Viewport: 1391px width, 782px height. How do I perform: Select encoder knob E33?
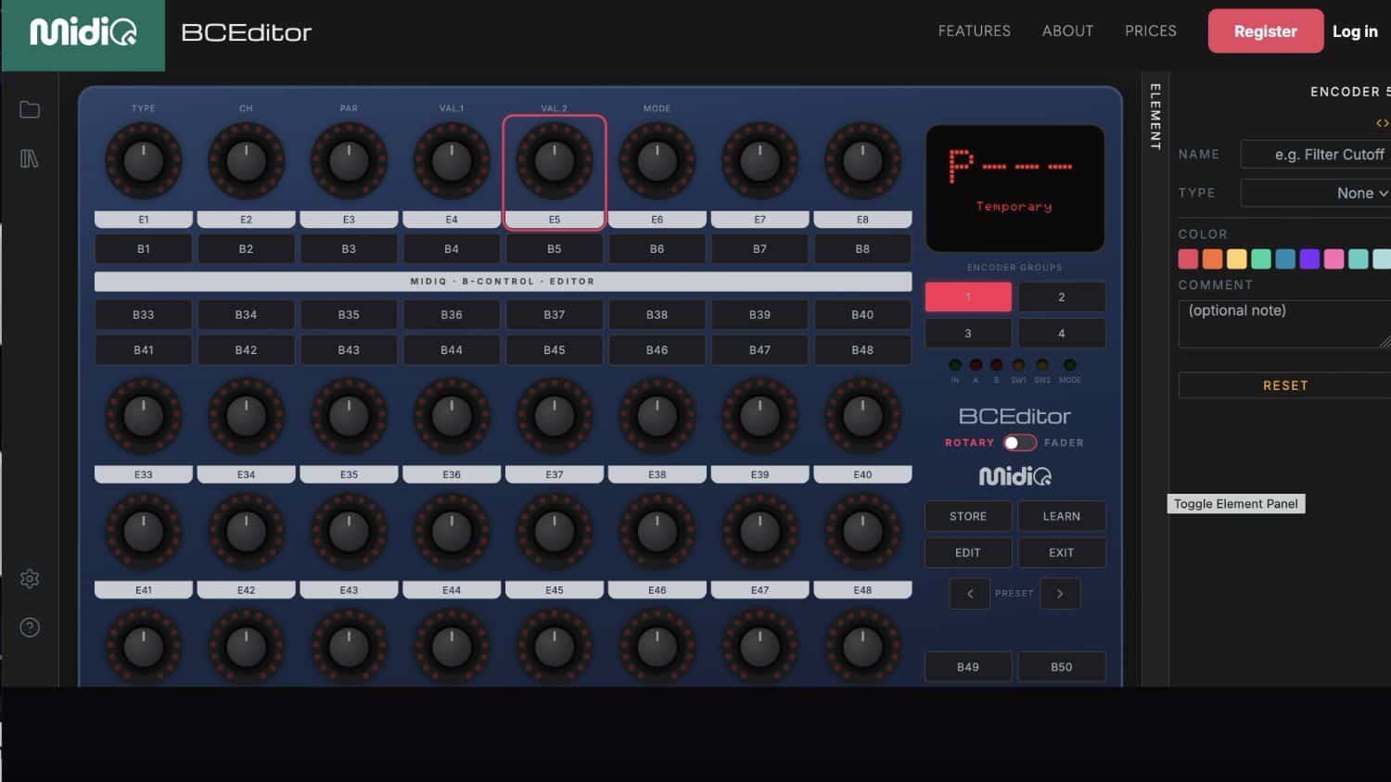tap(144, 416)
